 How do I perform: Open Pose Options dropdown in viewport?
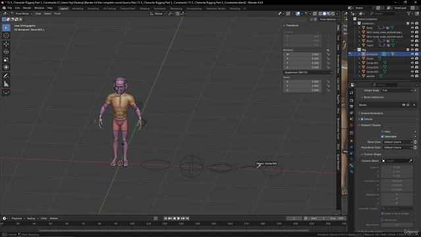pos(328,19)
